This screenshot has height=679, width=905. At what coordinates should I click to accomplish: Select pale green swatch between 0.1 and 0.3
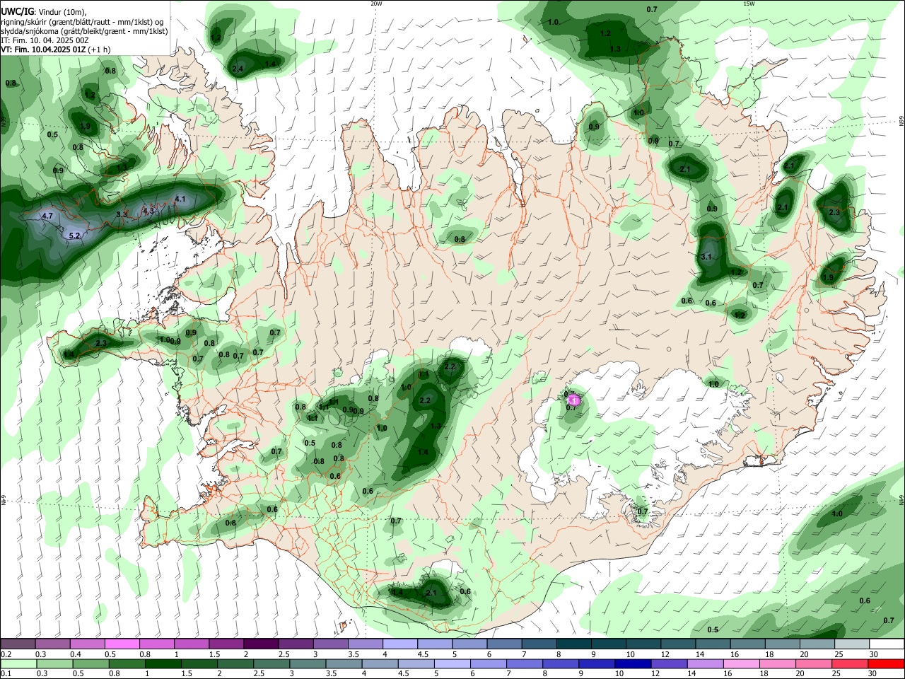coord(20,664)
